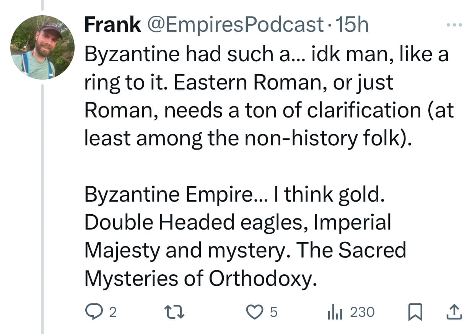Open the three-dot more options menu

tap(454, 26)
